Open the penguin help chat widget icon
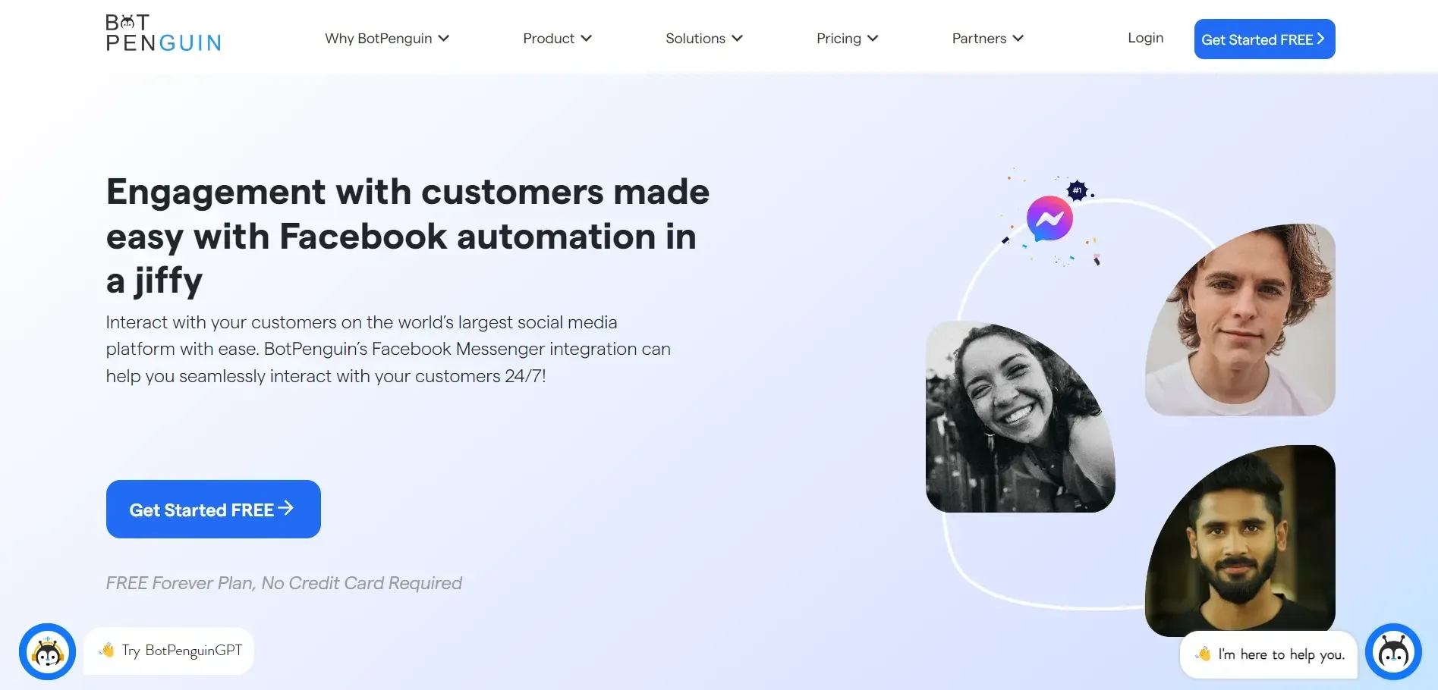Screen dimensions: 1438x690 click(1393, 651)
